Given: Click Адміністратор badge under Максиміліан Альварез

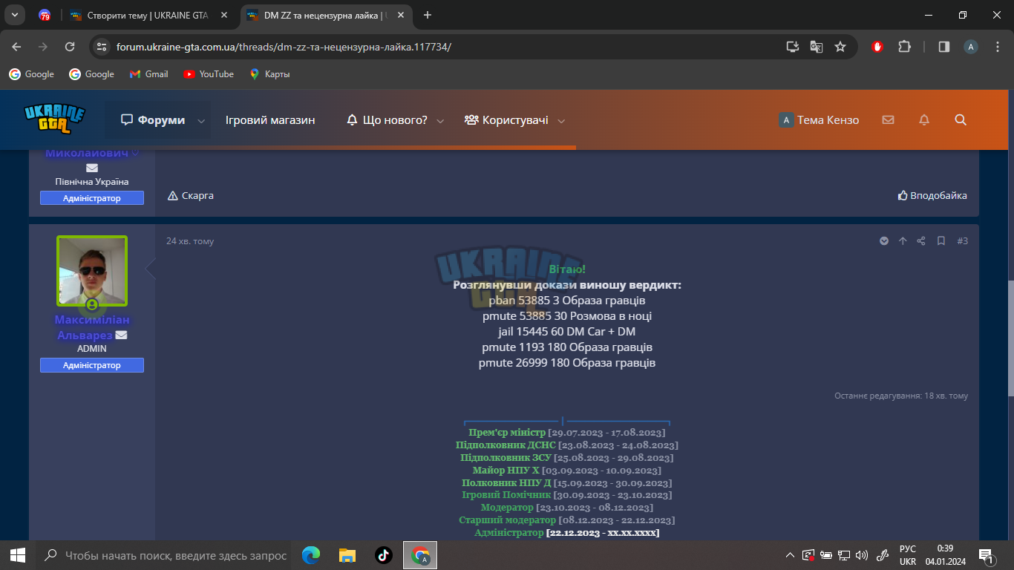Looking at the screenshot, I should (92, 365).
